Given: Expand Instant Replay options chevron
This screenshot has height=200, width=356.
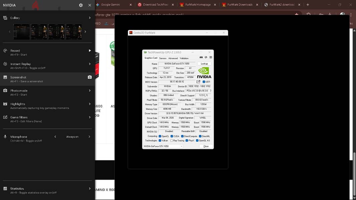Looking at the screenshot, I should 90,64.
